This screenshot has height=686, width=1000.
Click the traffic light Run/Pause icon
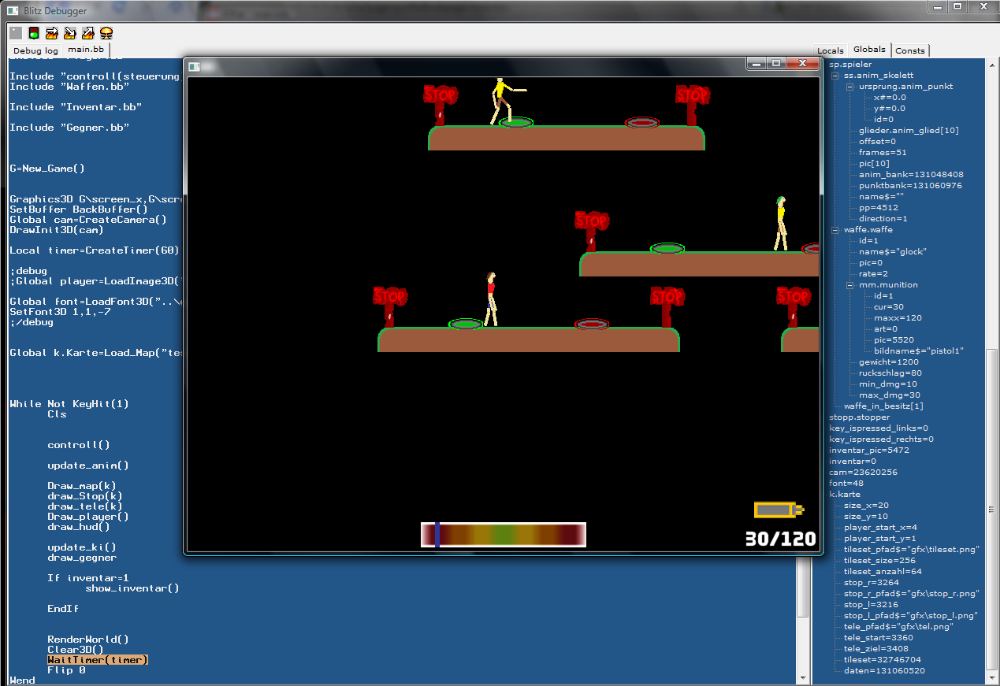(34, 33)
